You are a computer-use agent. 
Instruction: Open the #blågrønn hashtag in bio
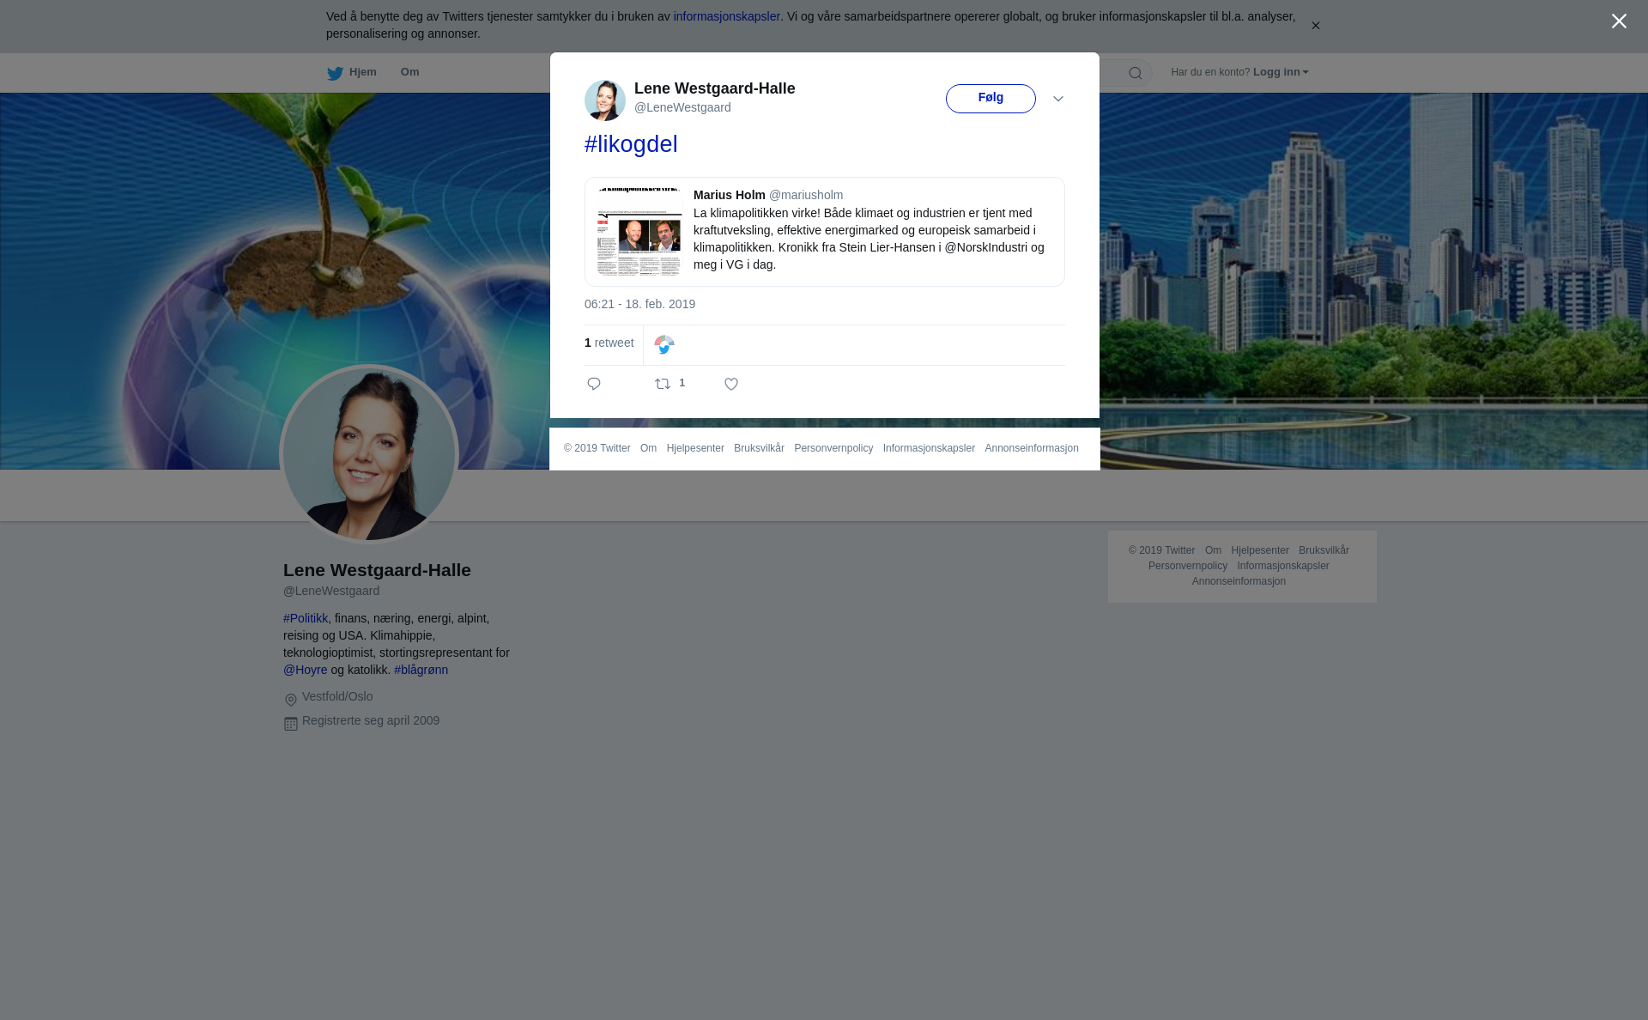(421, 670)
